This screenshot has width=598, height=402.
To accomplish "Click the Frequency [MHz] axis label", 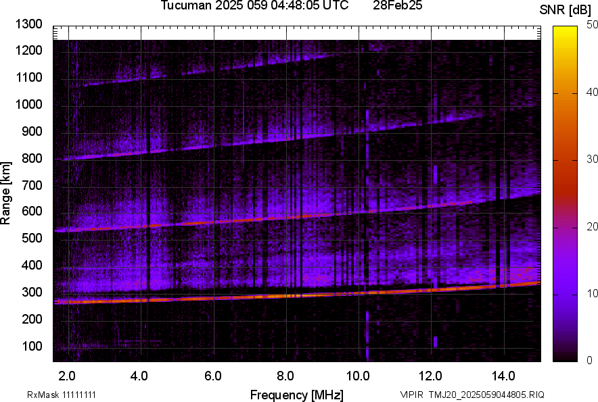I will point(296,395).
